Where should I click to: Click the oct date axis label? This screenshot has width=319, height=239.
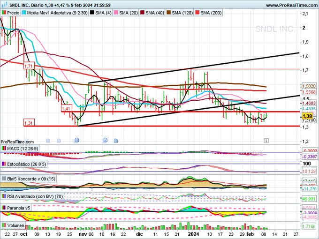pos(23,234)
